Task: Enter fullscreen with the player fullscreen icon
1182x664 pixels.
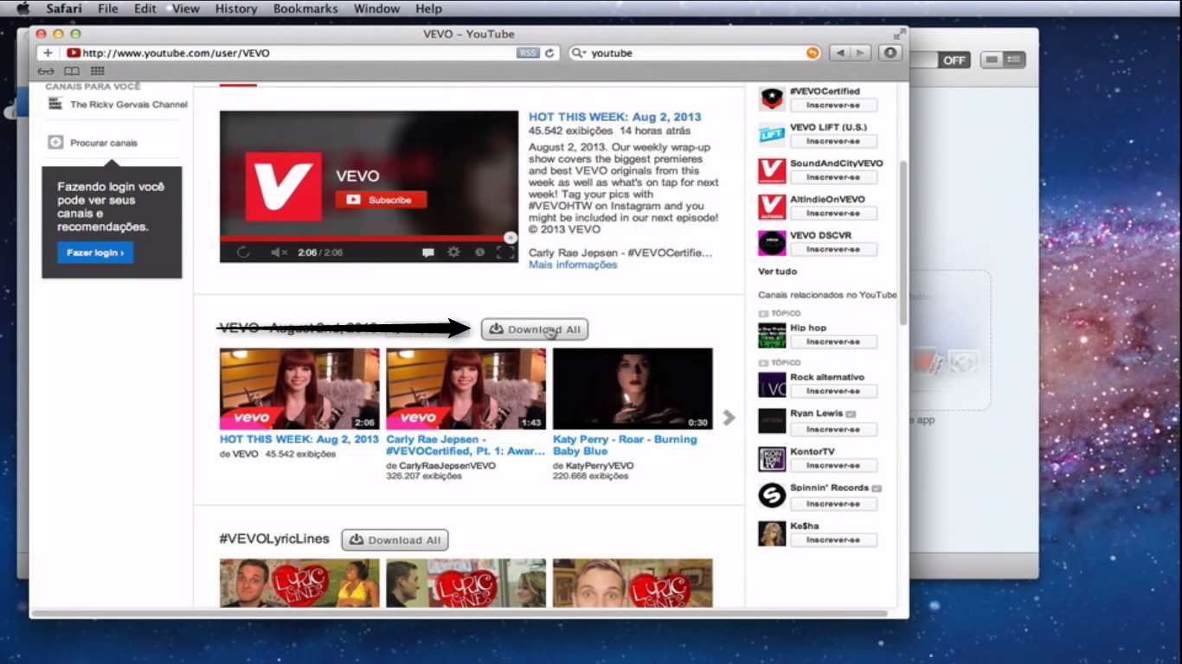Action: [505, 252]
